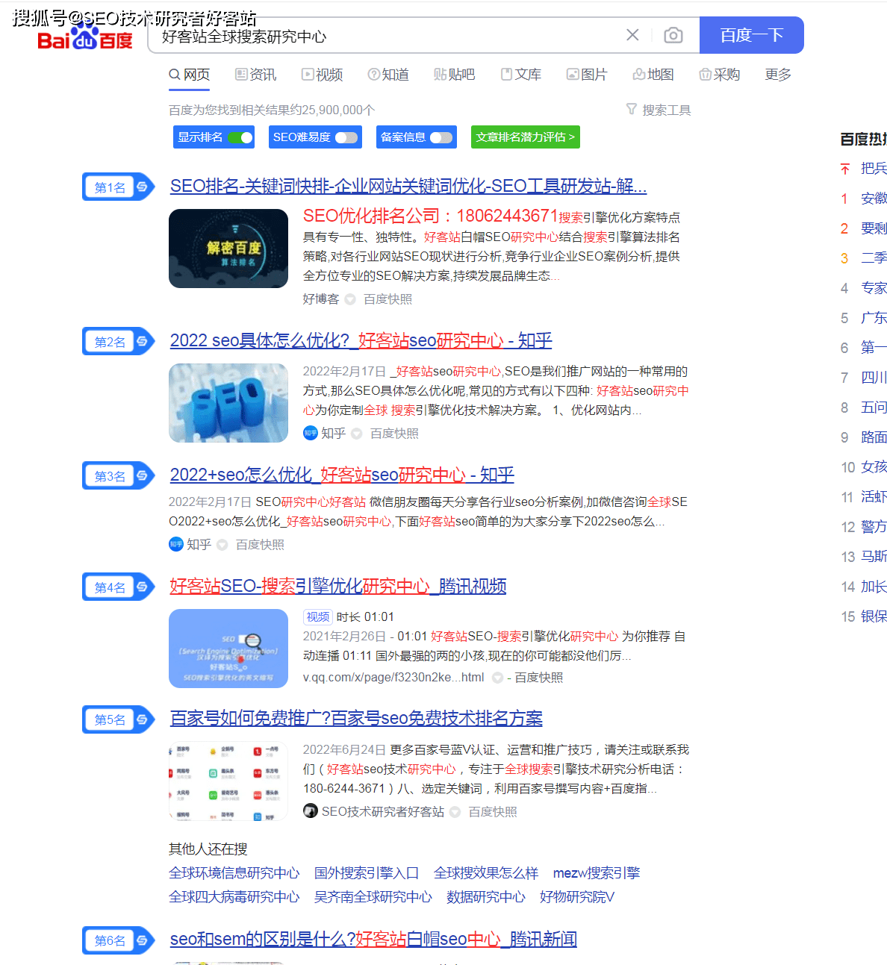Open seo和sem的区别是什么 result link
Image resolution: width=887 pixels, height=965 pixels.
(x=373, y=939)
